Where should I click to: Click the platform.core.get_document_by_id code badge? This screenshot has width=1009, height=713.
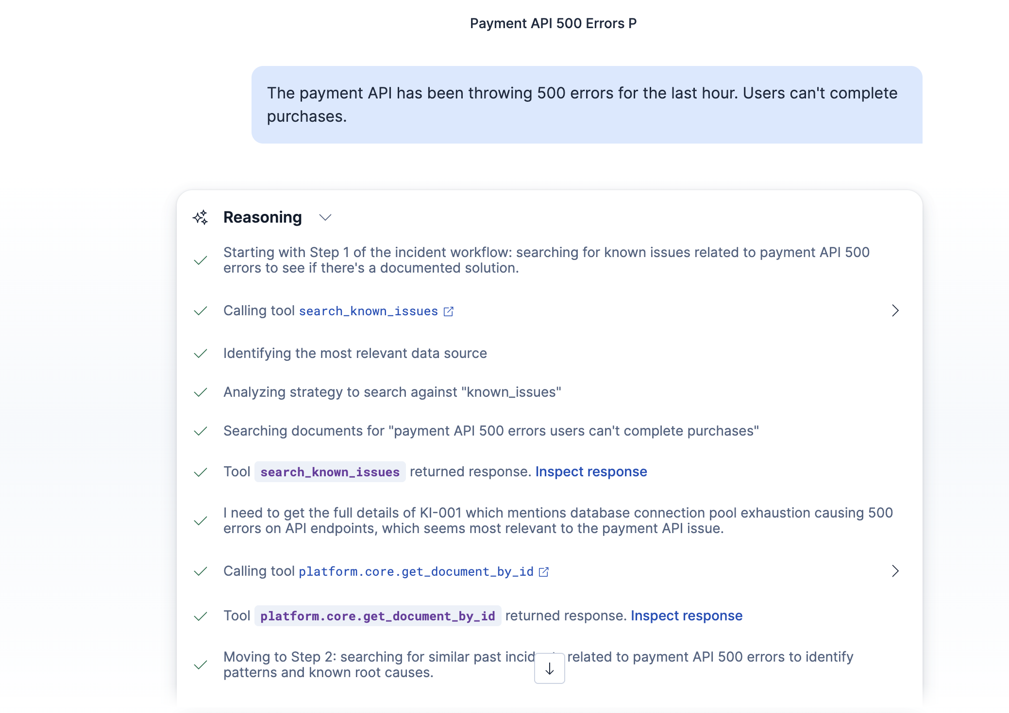(x=378, y=616)
